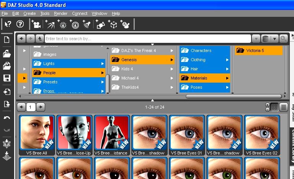Image resolution: width=294 pixels, height=179 pixels.
Task: Open the images folder
Action: (69, 54)
